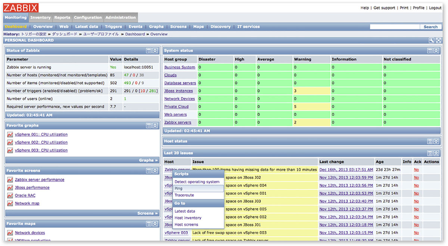Open Oracle RAC favorite screen link
The width and height of the screenshot is (448, 246).
25,195
